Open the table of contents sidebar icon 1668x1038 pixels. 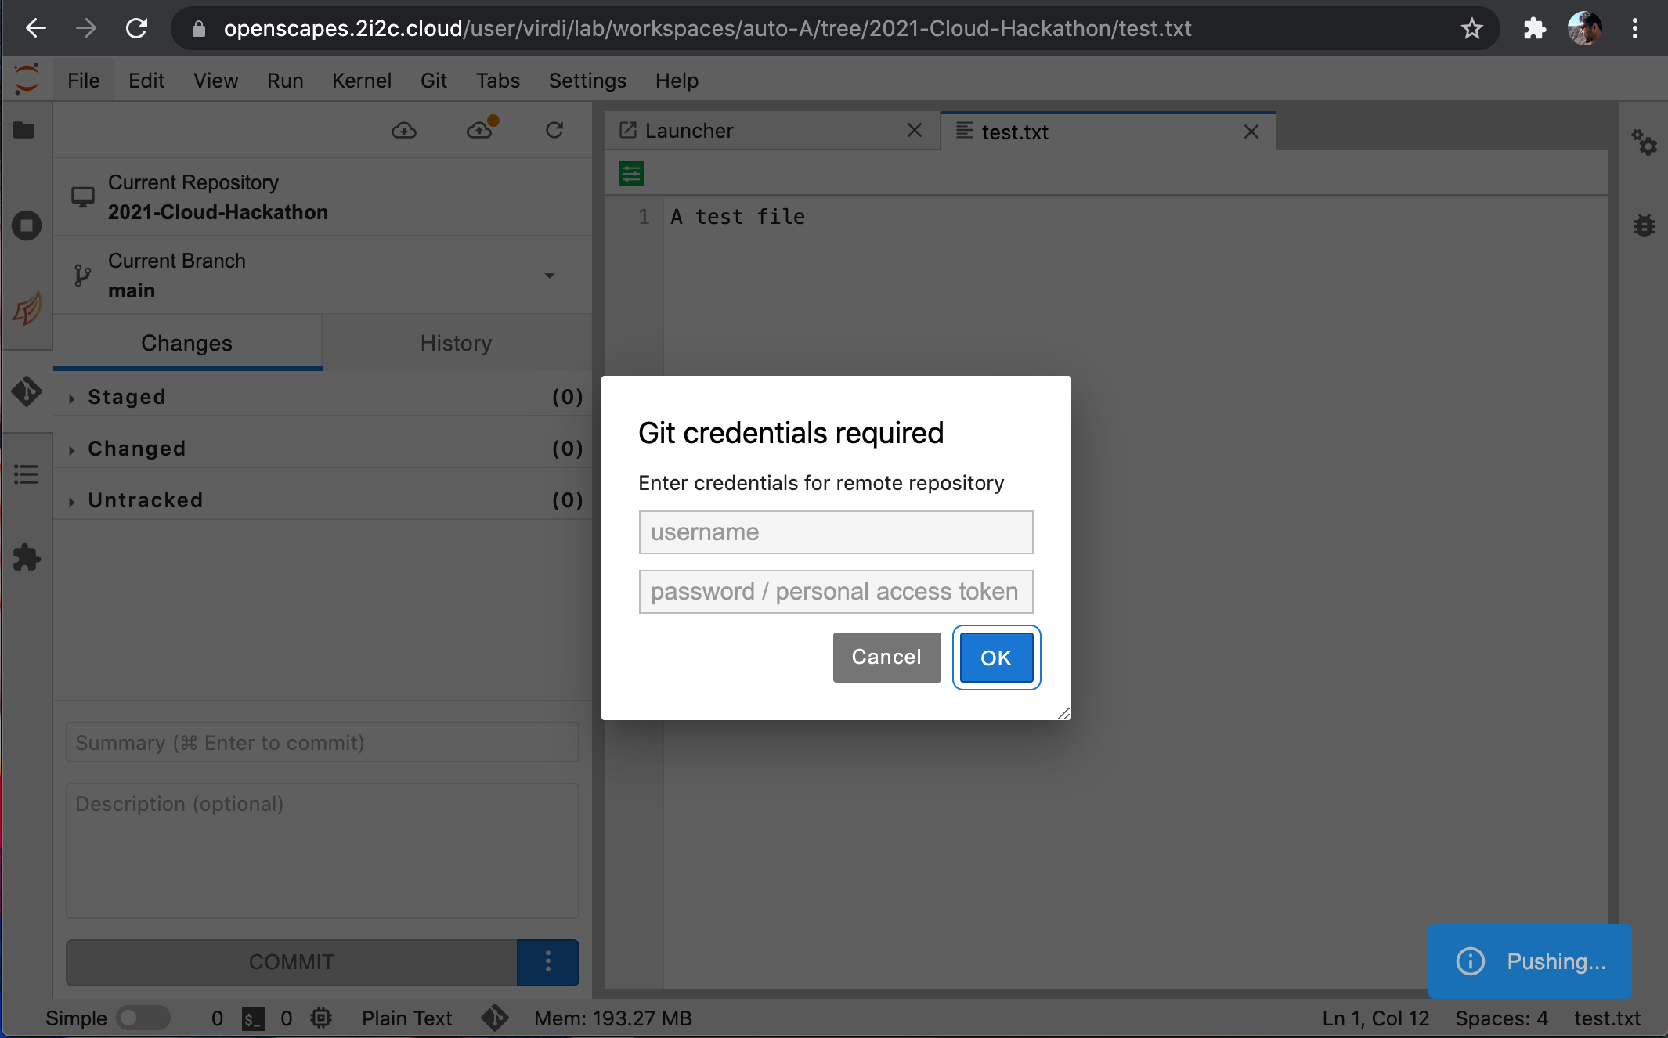tap(27, 474)
